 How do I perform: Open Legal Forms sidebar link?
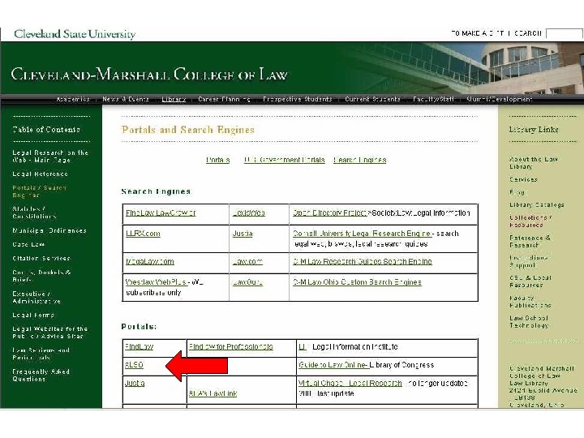tap(33, 315)
